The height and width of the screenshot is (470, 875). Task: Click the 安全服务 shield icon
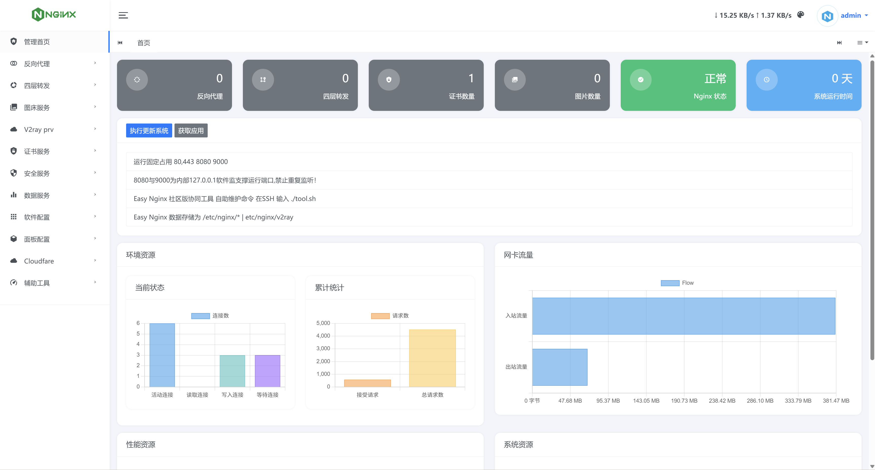pos(14,173)
